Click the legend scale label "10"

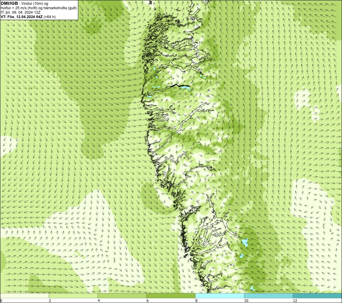pos(246,301)
